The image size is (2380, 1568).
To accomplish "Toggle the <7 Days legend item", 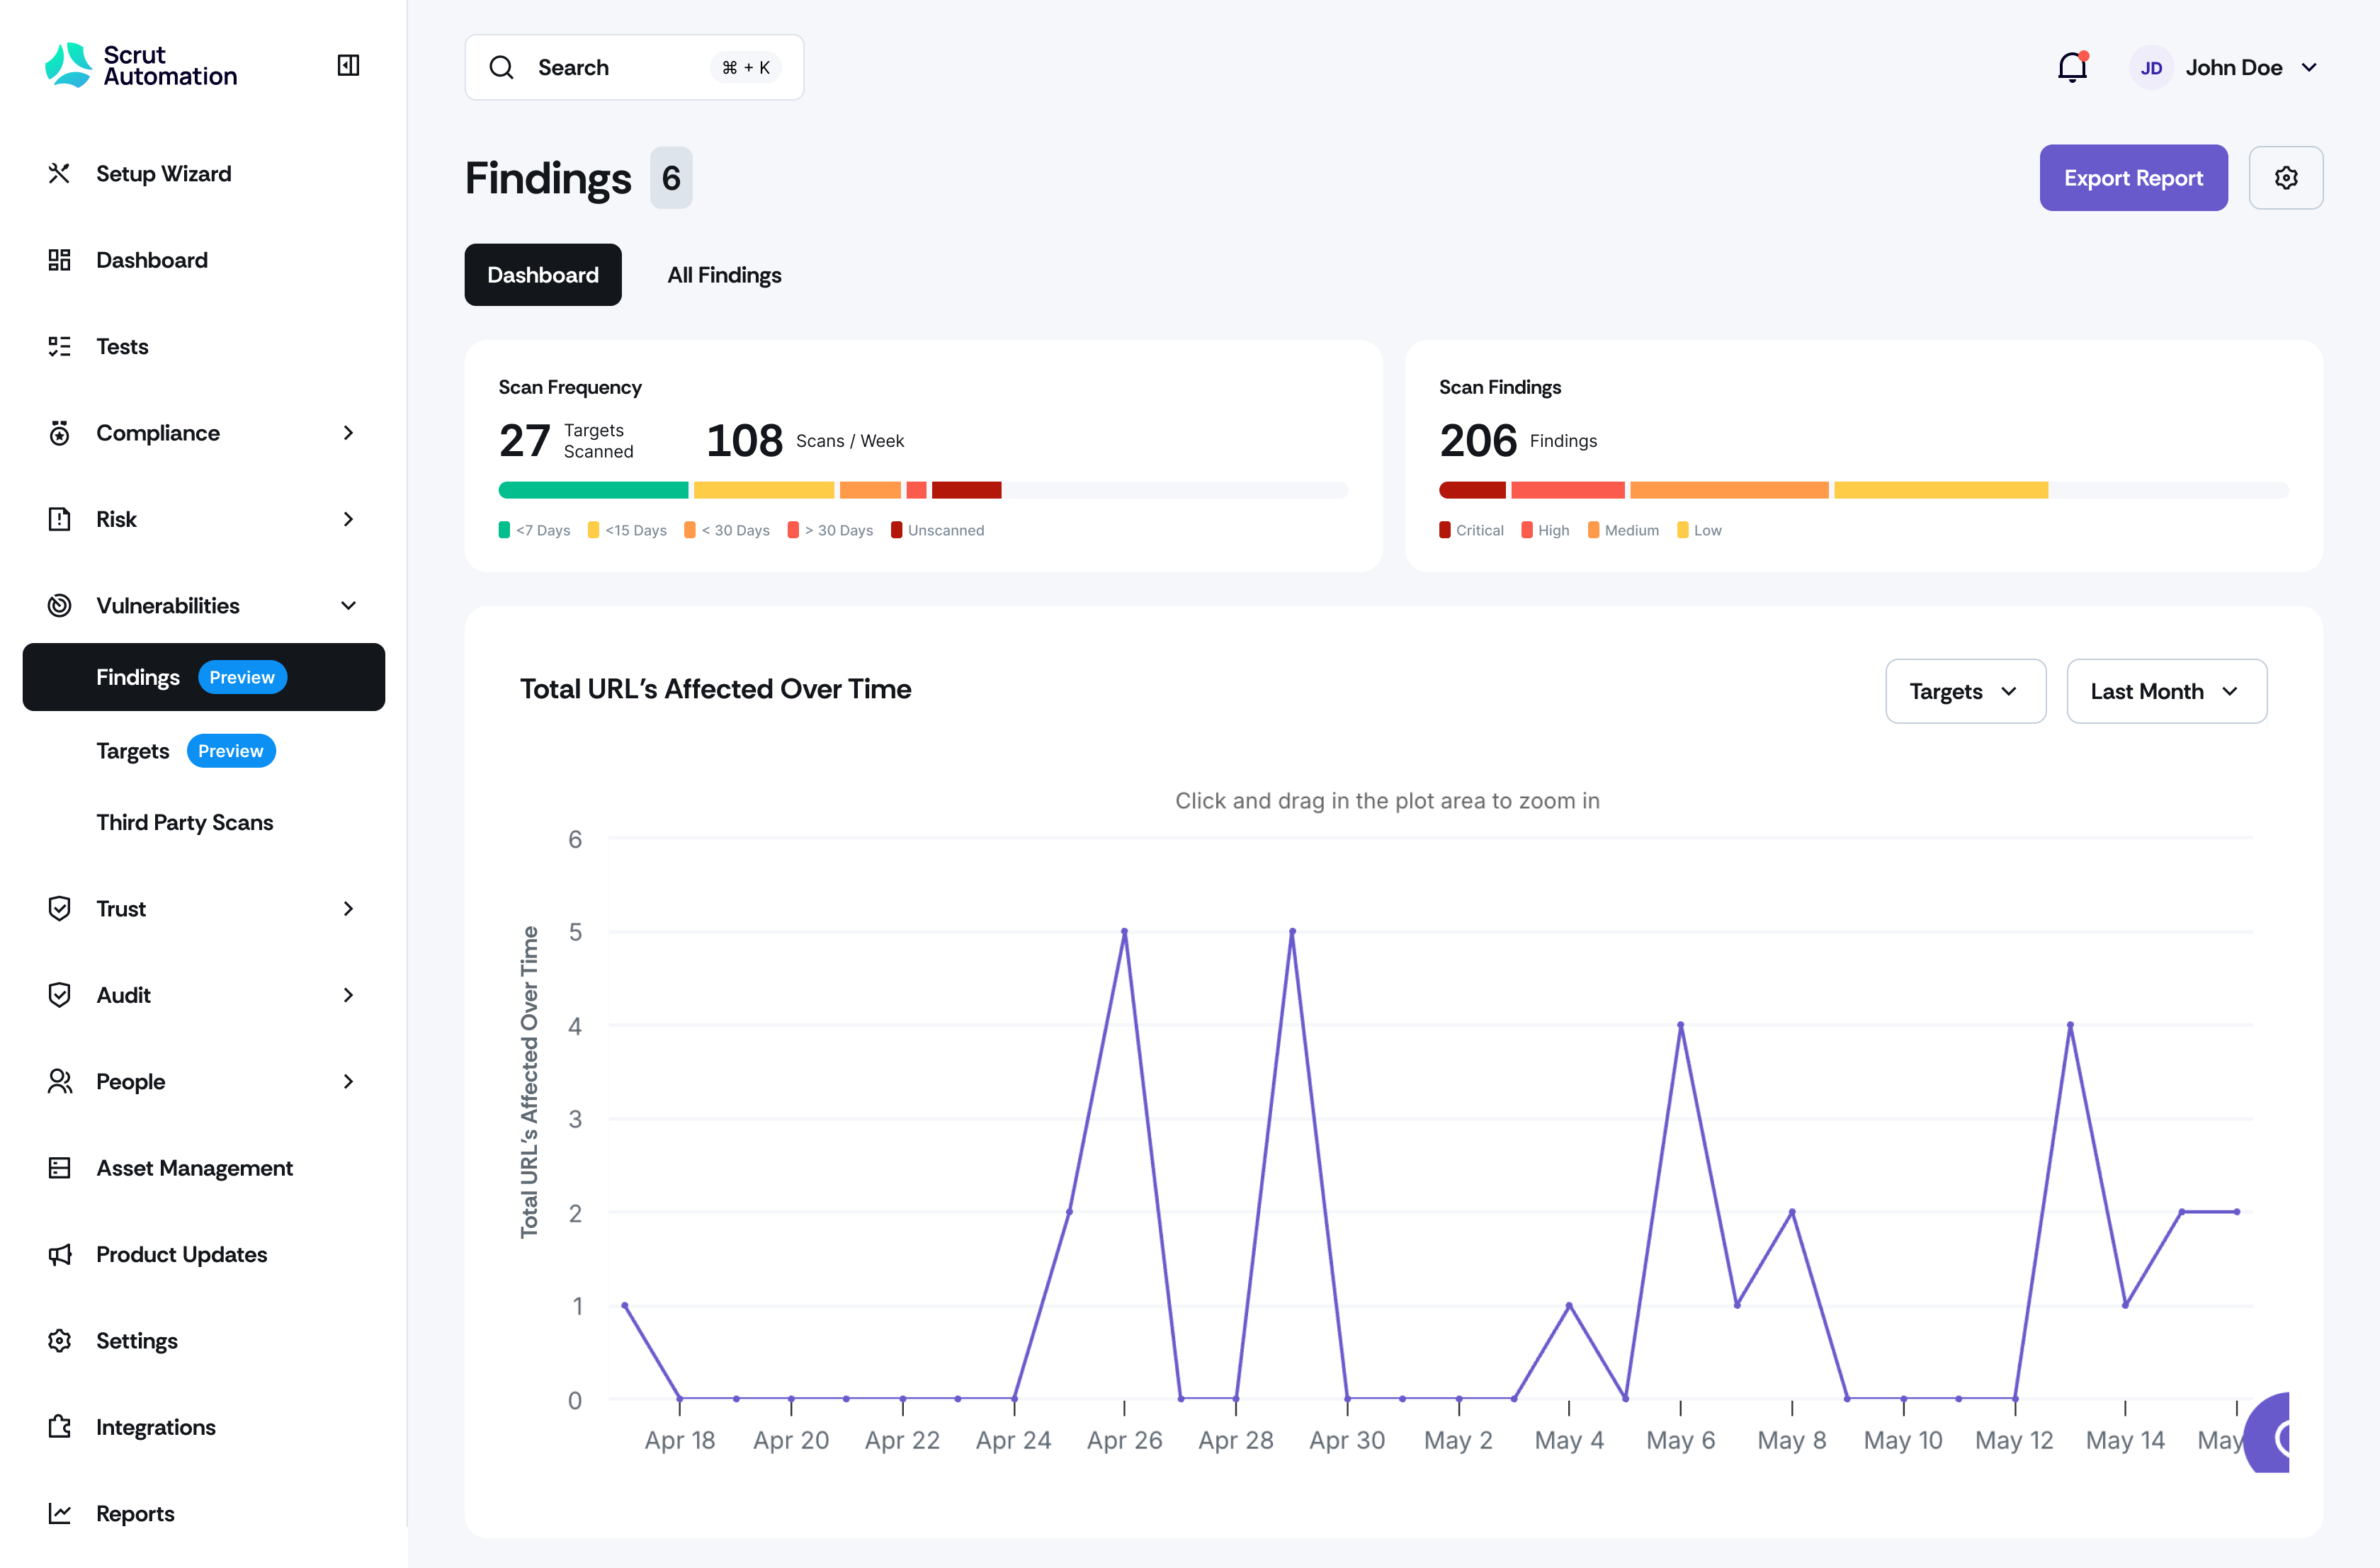I will (535, 530).
